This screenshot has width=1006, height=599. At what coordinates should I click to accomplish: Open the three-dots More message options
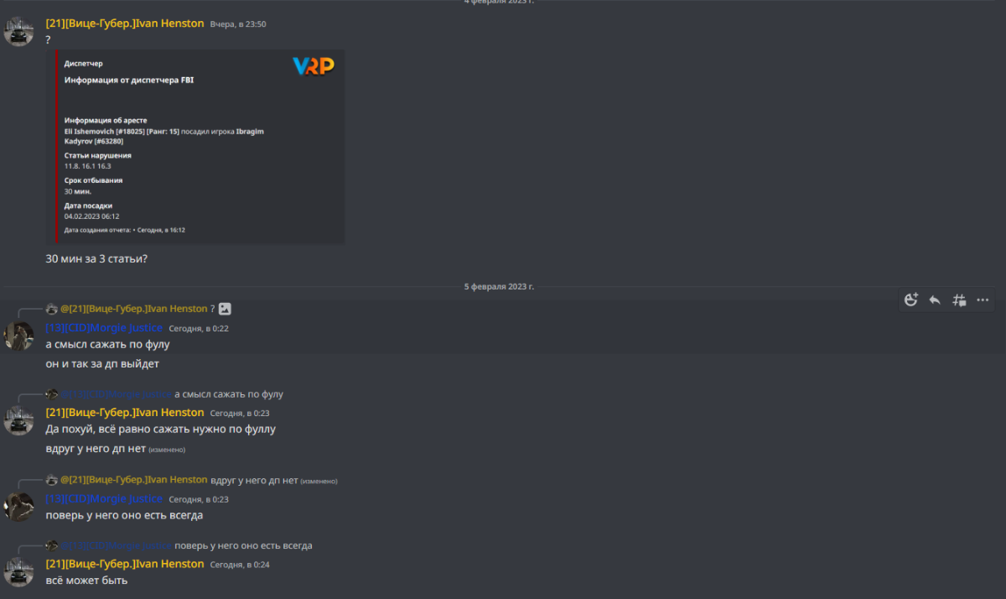tap(983, 299)
